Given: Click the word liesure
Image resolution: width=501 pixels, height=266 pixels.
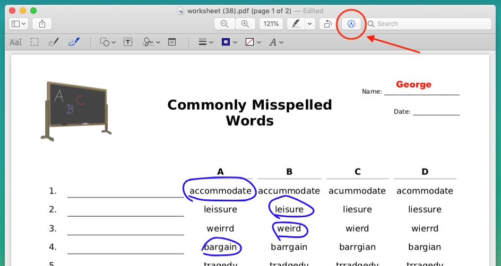Looking at the screenshot, I should pyautogui.click(x=357, y=209).
